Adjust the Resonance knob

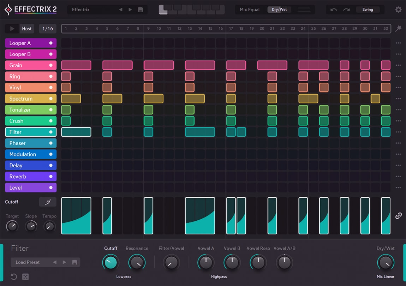pos(137,262)
